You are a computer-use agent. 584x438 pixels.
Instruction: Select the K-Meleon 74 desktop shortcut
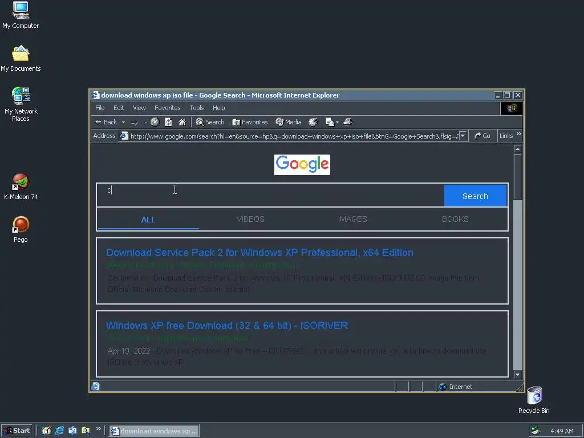[21, 187]
